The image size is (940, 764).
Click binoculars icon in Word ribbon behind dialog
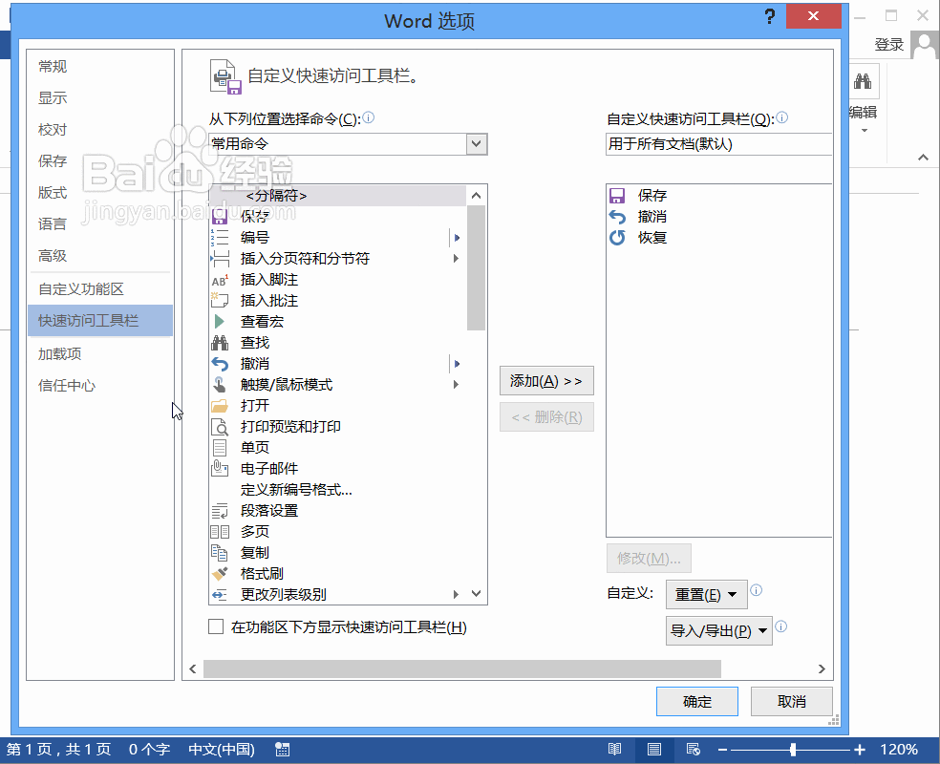pyautogui.click(x=864, y=81)
